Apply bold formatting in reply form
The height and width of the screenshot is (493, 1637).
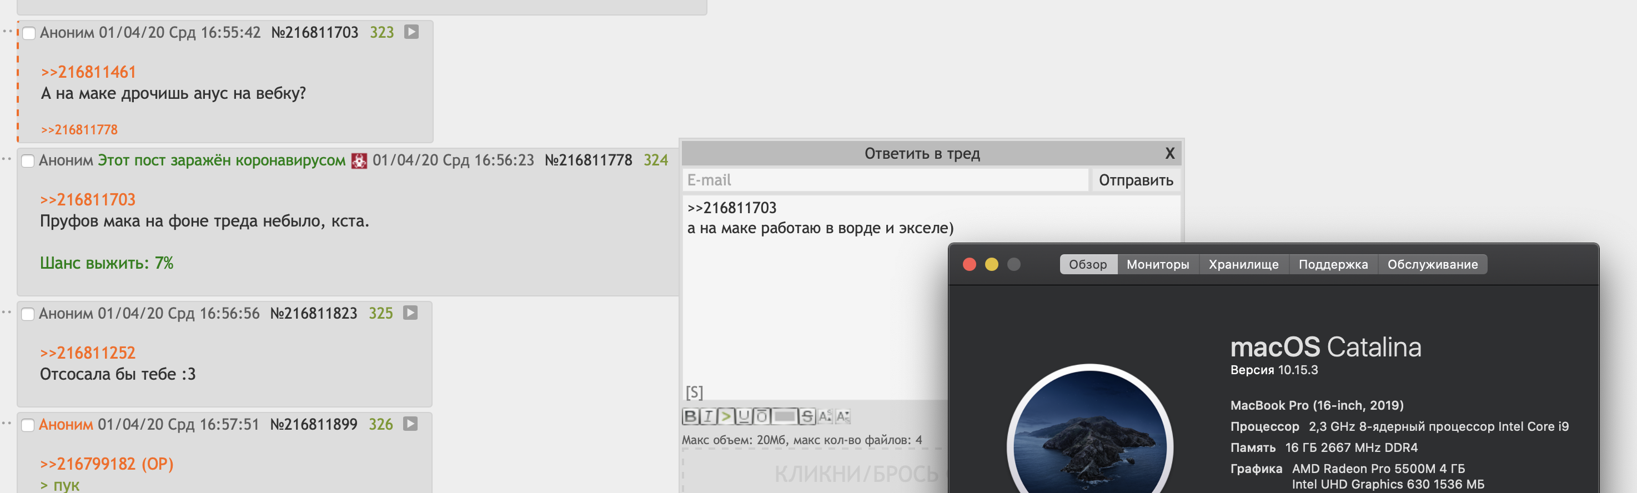tap(691, 417)
